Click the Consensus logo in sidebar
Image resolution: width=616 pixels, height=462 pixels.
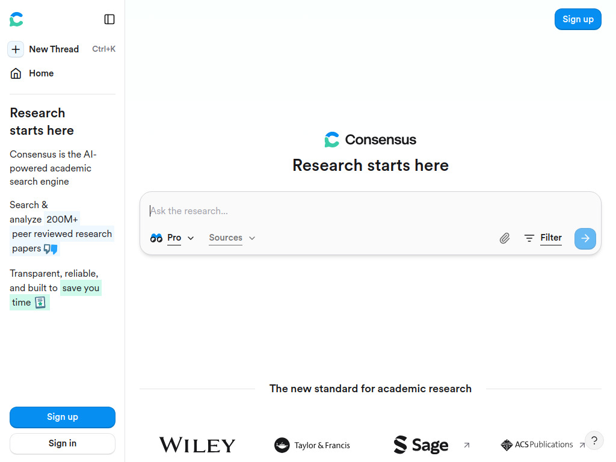(x=16, y=19)
